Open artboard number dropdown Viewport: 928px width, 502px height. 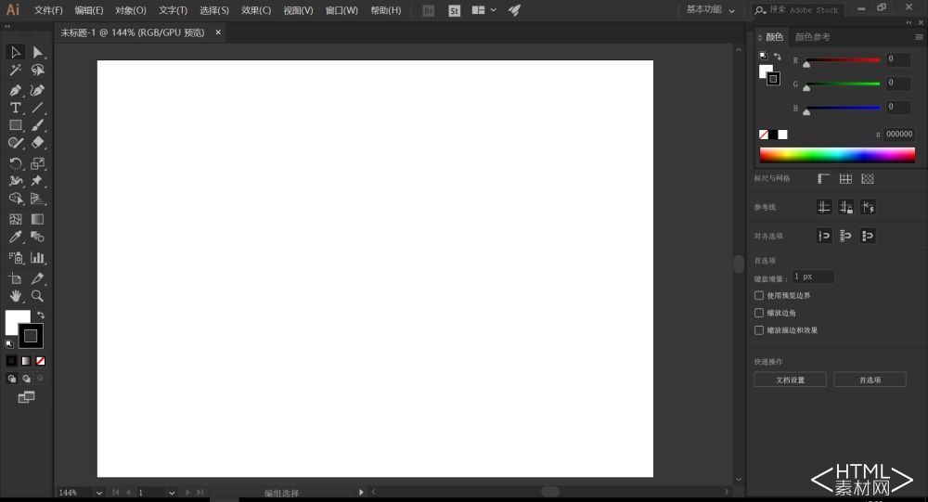171,493
